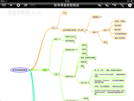The image size is (134, 101).
Task: Select the blue root node 软件界面原型概述
Action: click(20, 70)
